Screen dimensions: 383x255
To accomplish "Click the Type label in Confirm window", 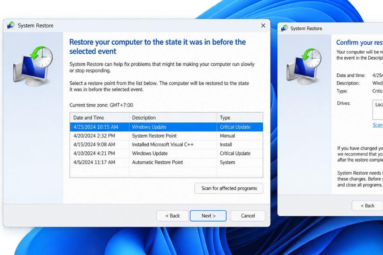I will coord(342,91).
